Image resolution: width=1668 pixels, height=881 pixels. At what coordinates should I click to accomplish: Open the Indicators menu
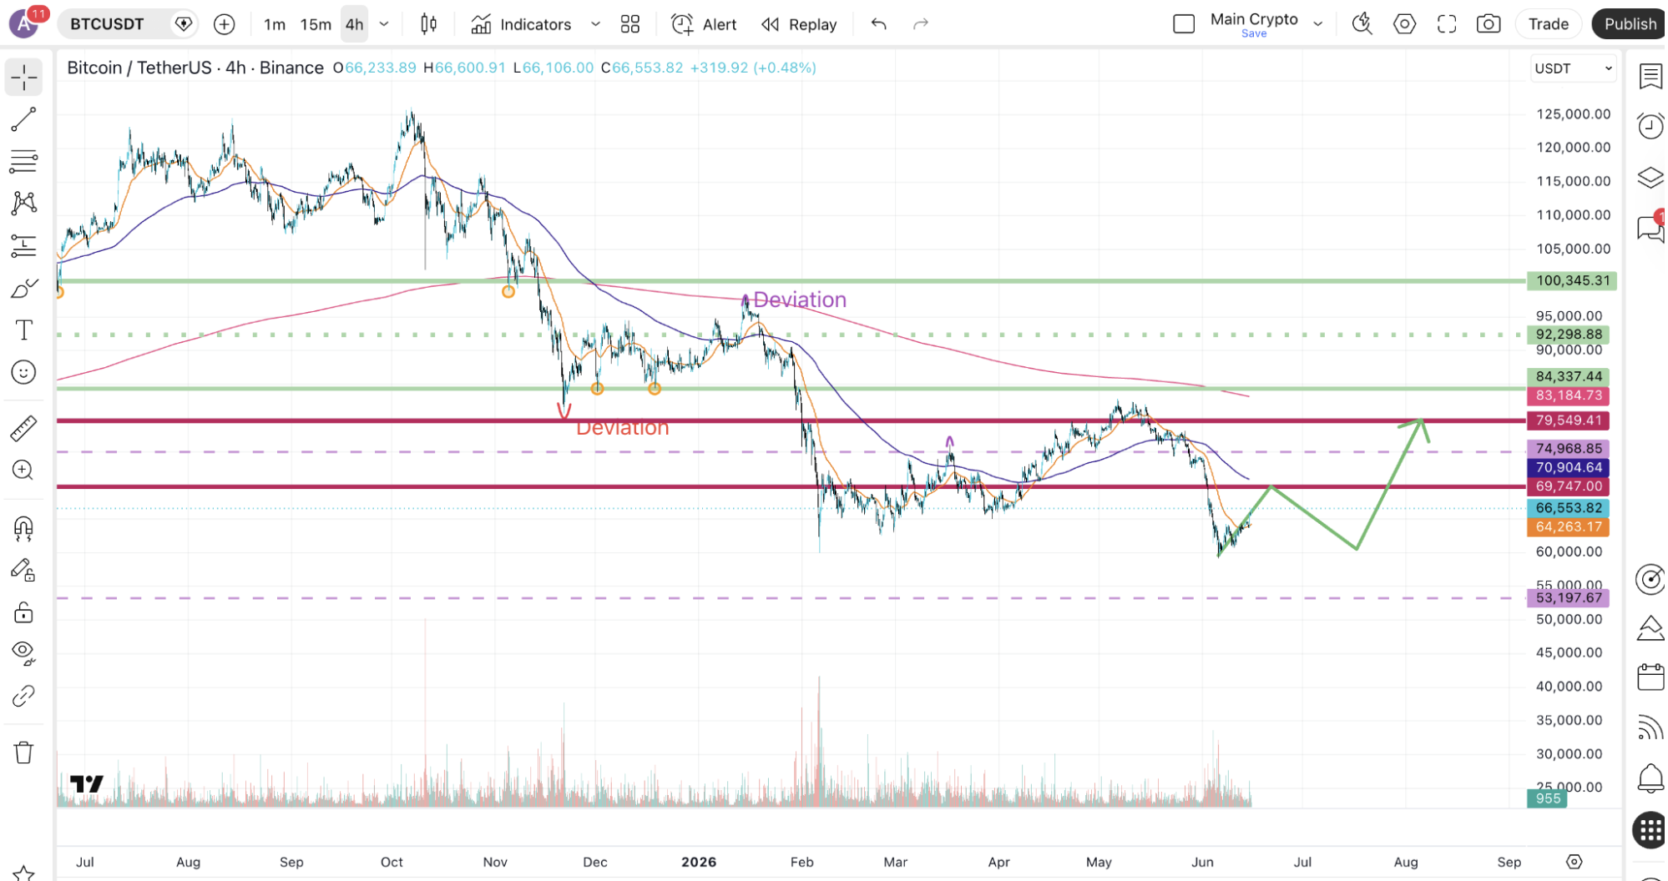521,24
